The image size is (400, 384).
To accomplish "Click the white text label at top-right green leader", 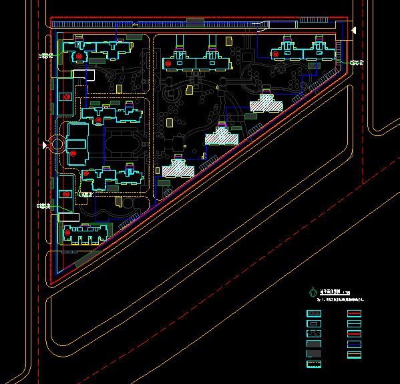I will 357,63.
